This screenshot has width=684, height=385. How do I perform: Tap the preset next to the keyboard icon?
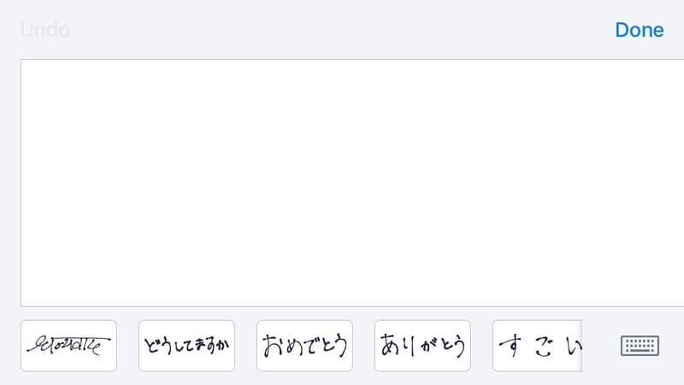point(538,346)
